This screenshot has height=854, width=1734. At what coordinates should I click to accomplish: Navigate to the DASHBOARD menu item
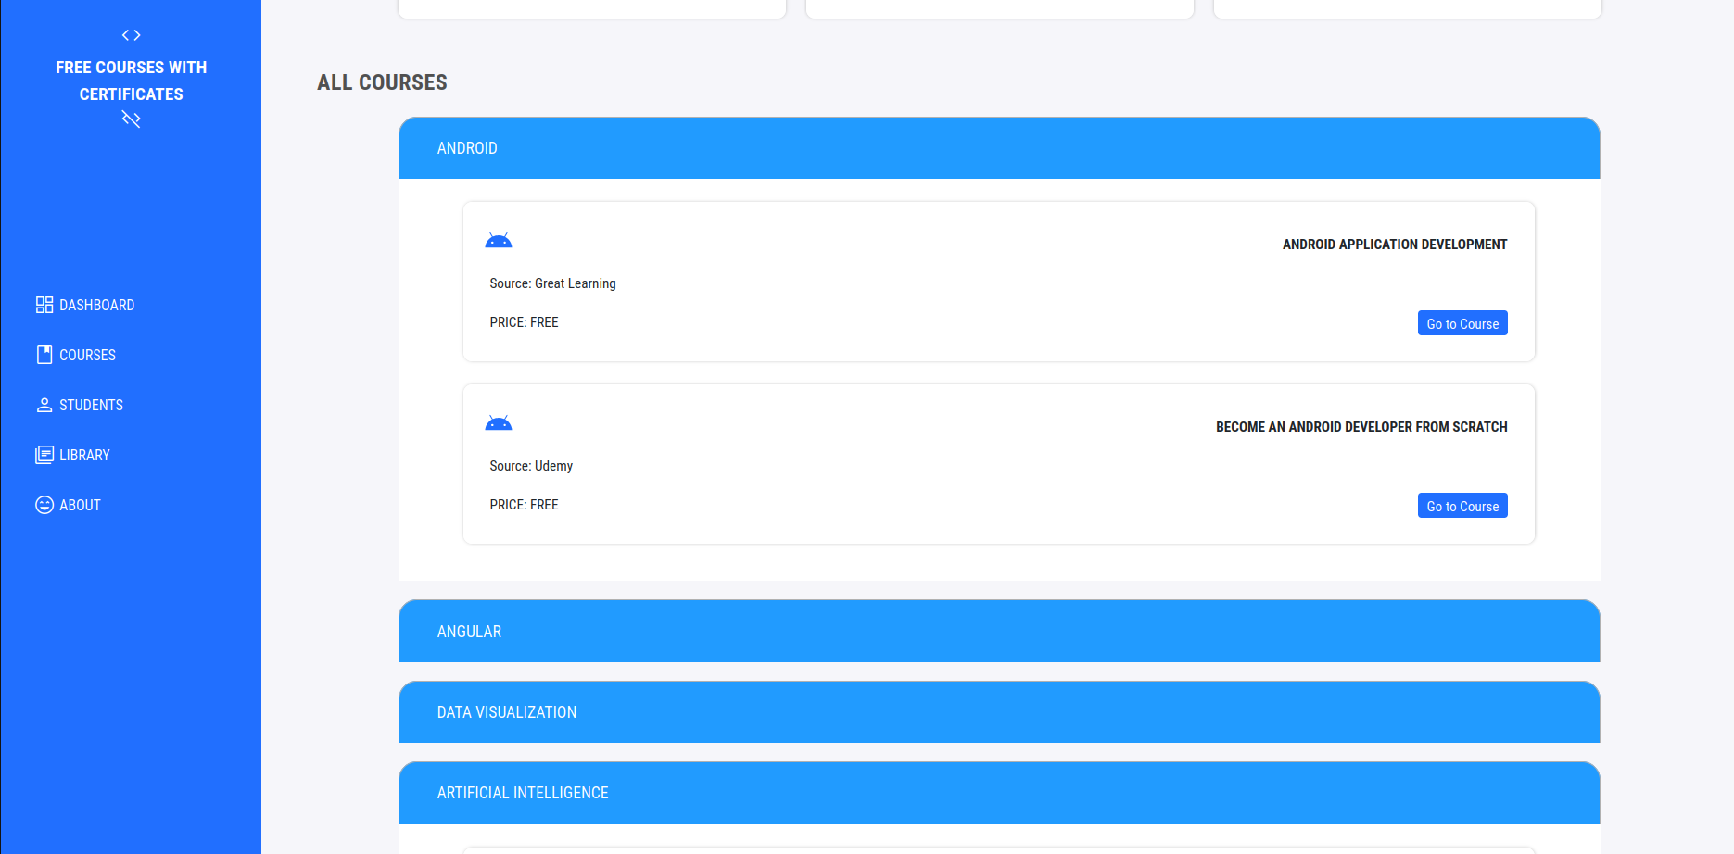(96, 304)
